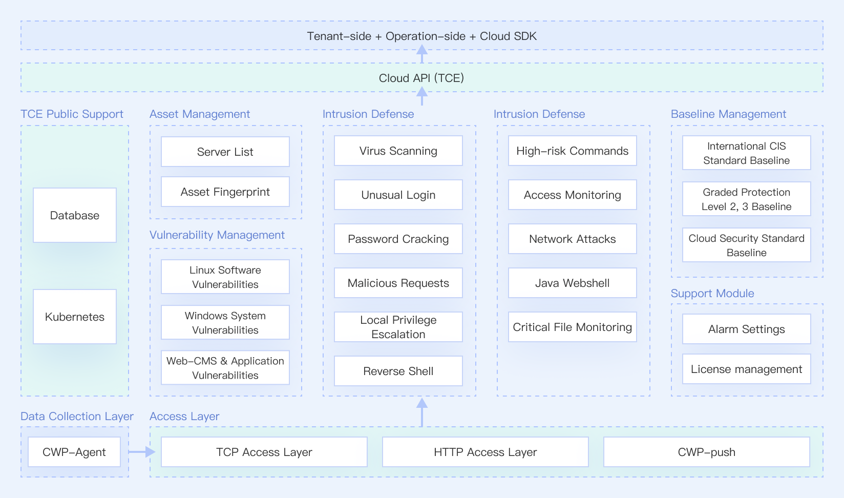The width and height of the screenshot is (844, 498).
Task: Choose the "Web-CMS & Application Vulnerabilities" box
Action: point(225,367)
